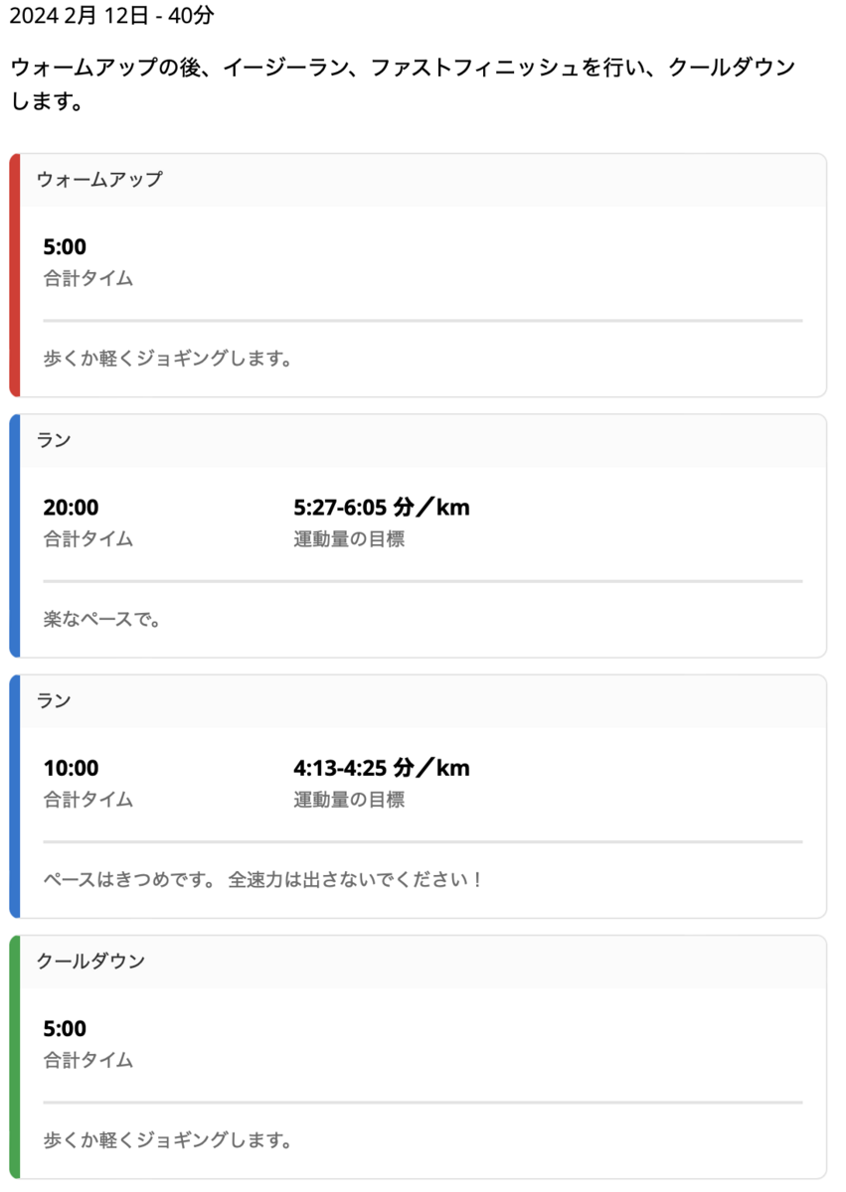This screenshot has width=846, height=1192.
Task: Click the green color bar on クールダウン card
Action: tap(14, 1057)
